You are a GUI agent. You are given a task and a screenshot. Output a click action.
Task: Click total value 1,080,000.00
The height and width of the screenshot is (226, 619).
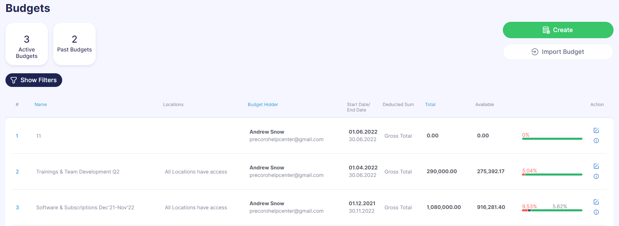tap(444, 207)
